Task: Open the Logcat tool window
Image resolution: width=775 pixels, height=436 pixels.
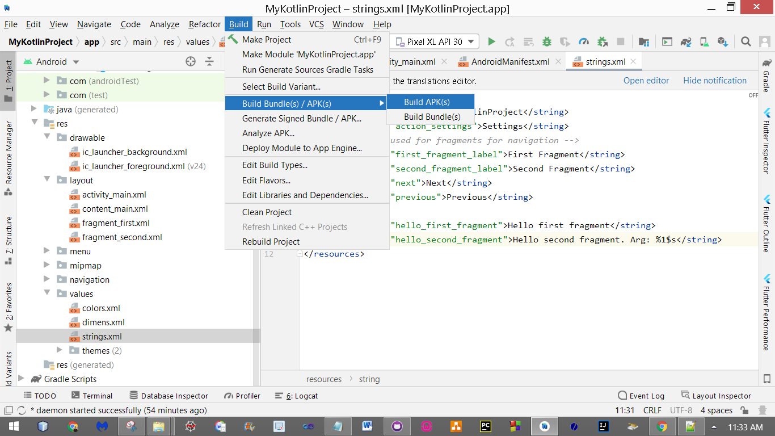Action: click(296, 396)
